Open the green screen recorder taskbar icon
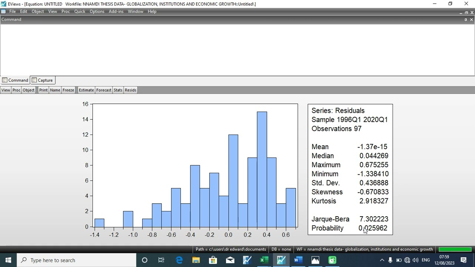This screenshot has height=267, width=475. tap(332, 260)
